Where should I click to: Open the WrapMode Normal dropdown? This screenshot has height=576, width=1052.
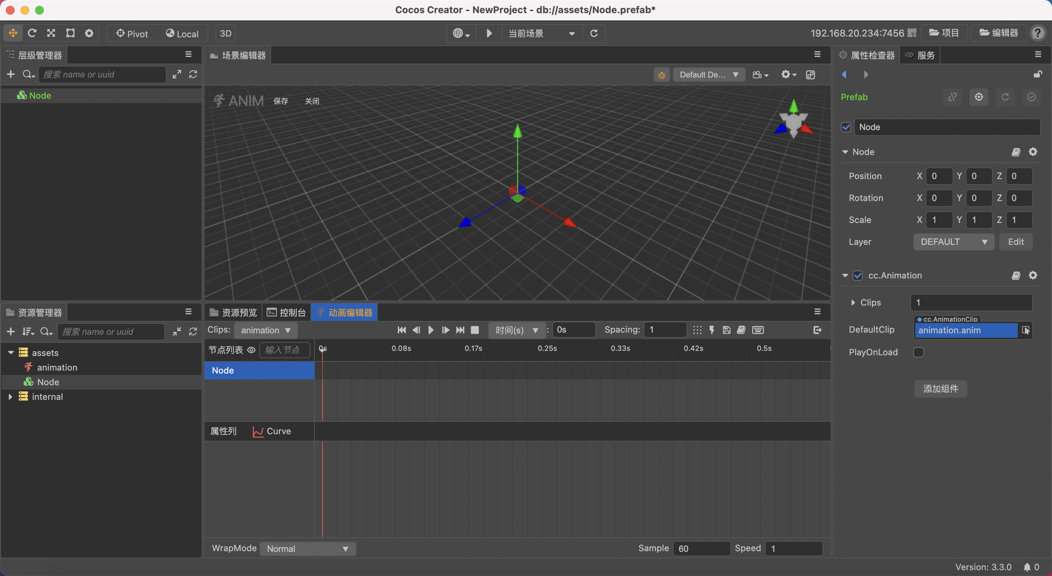pyautogui.click(x=308, y=549)
